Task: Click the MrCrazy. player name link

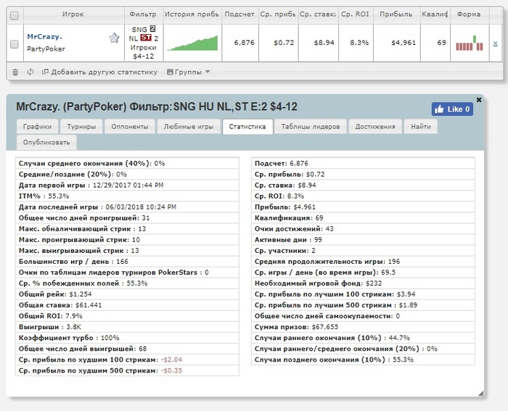Action: click(44, 36)
